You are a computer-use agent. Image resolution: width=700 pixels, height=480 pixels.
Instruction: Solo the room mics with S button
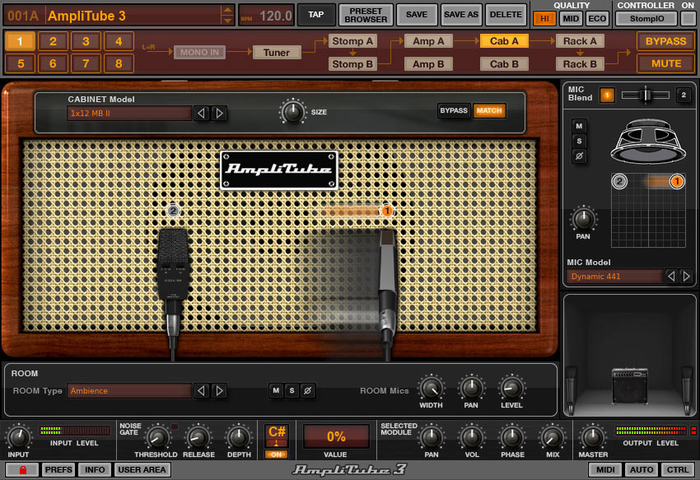(292, 391)
